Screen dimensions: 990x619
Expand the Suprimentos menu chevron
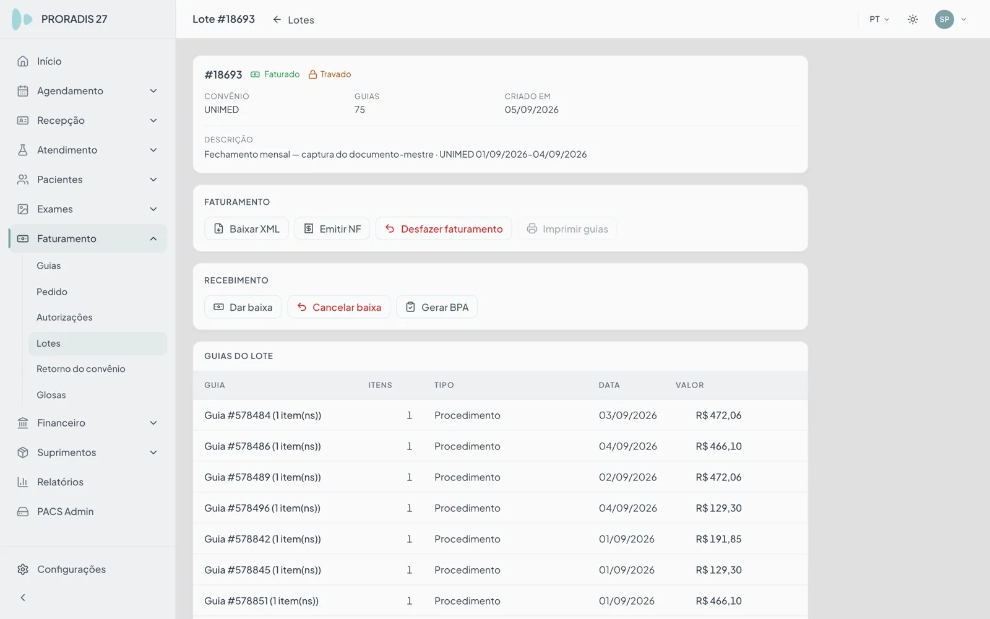153,452
